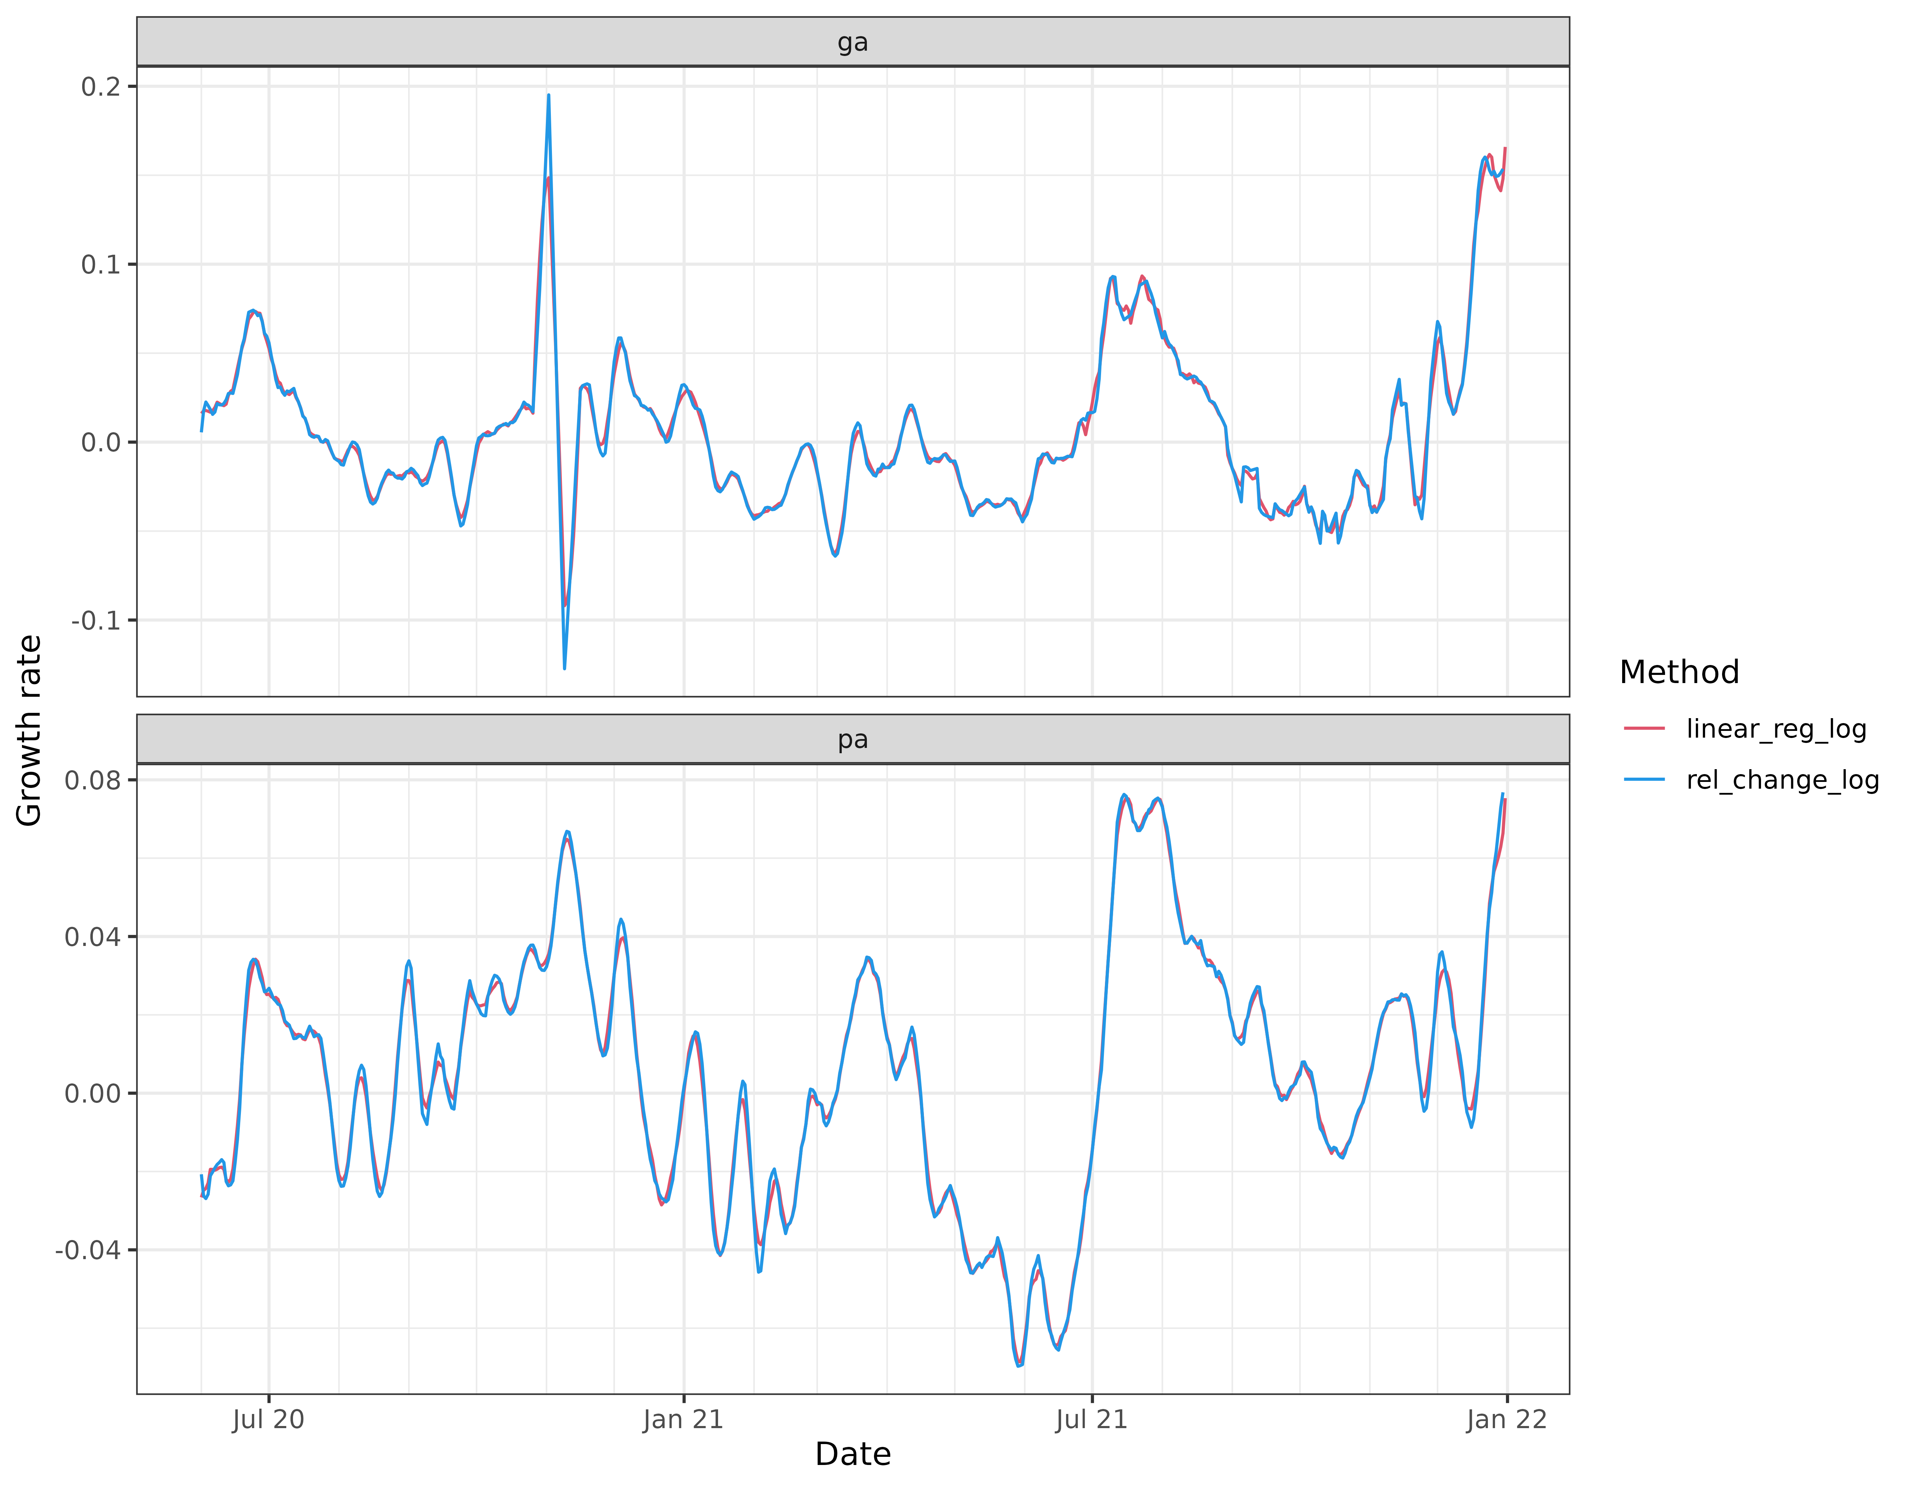Image resolution: width=1913 pixels, height=1488 pixels.
Task: Click the -0.1 y-axis label in ga panel
Action: pos(97,621)
